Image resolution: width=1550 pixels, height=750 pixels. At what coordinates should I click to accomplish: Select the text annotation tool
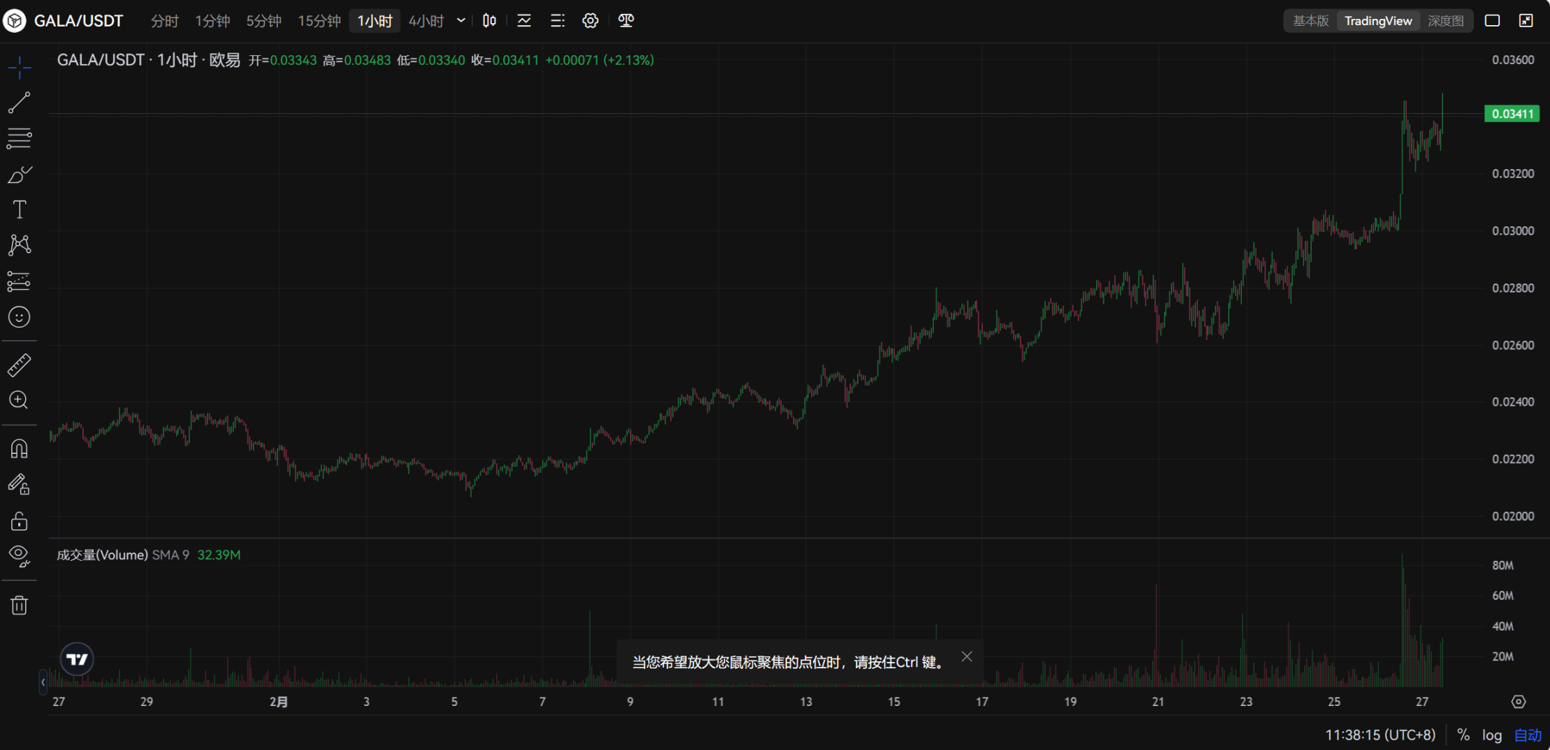tap(19, 209)
